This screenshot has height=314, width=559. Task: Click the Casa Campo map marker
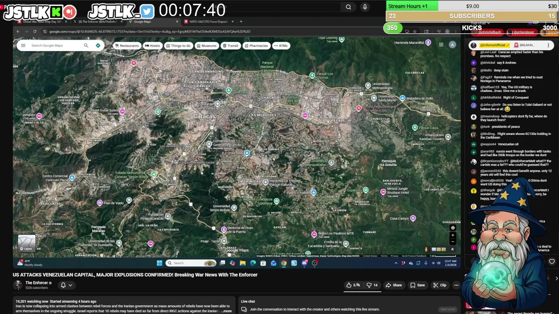[413, 218]
